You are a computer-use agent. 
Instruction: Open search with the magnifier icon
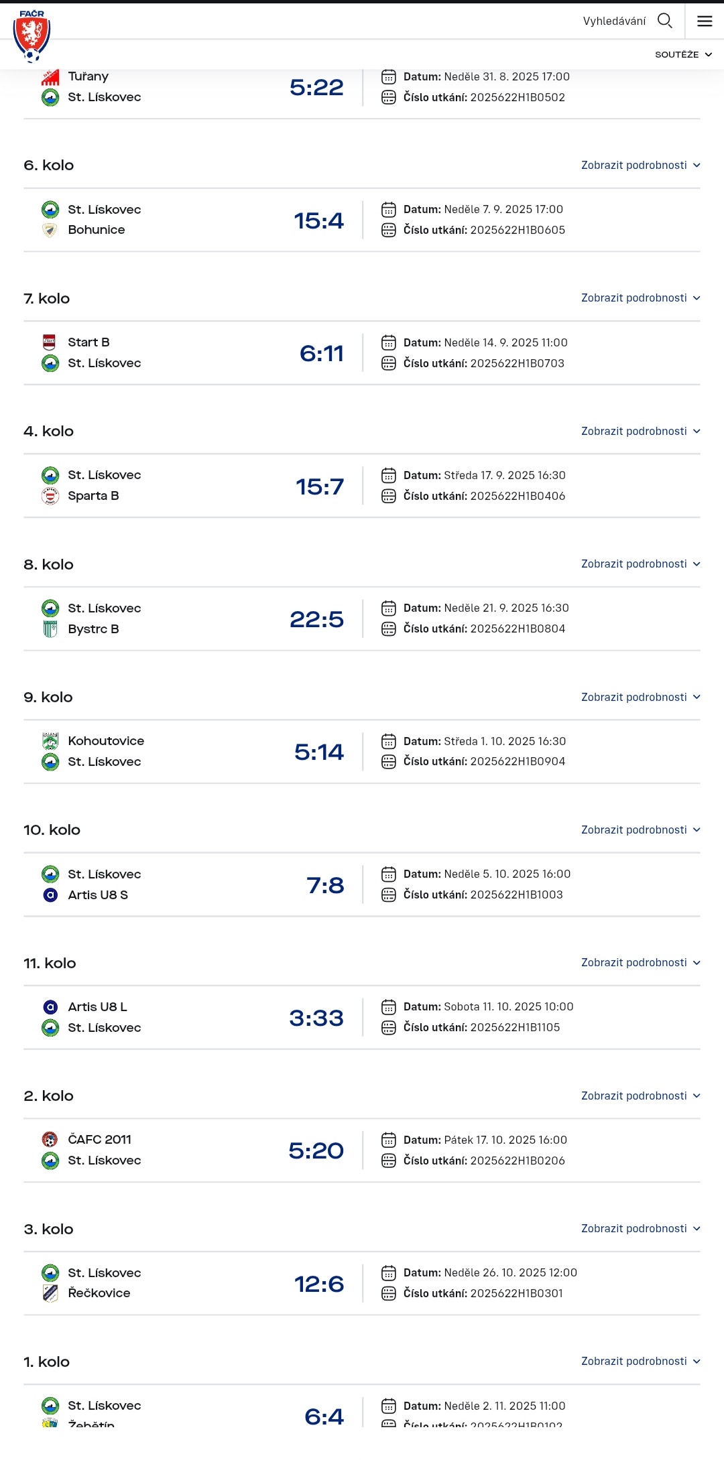click(664, 21)
